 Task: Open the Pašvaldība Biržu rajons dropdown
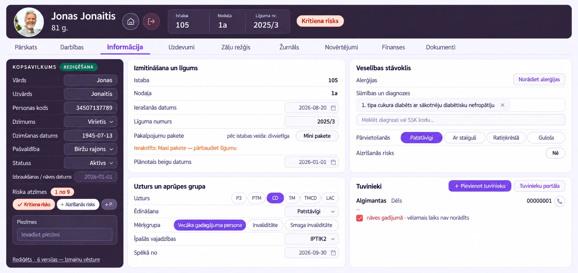91,149
